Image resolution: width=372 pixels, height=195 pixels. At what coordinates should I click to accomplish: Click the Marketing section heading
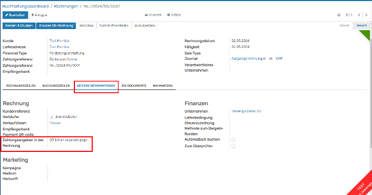click(x=16, y=160)
